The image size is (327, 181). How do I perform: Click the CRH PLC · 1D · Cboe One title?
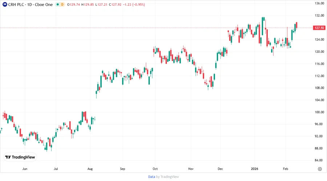tap(31, 4)
